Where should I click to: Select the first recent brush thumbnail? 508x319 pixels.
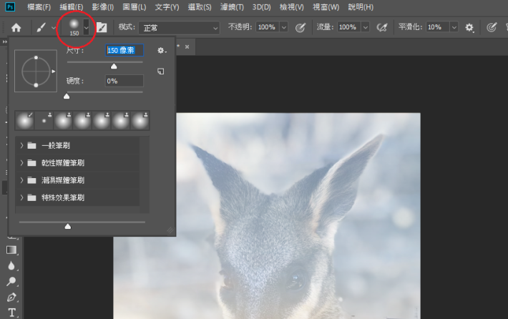24,121
